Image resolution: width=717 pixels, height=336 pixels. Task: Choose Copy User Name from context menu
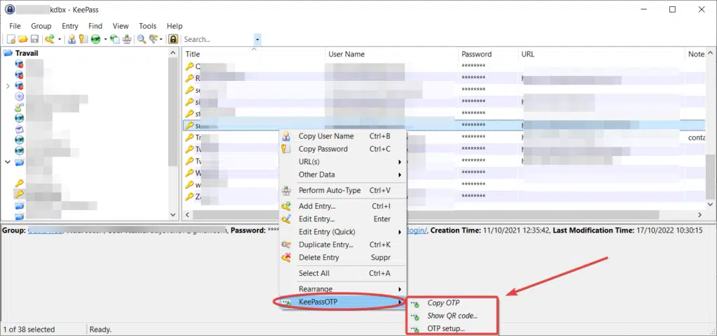[343, 136]
